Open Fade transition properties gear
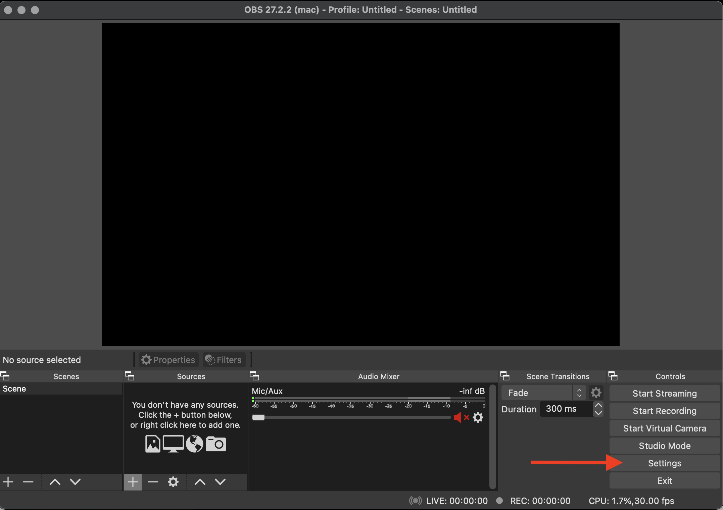 [596, 393]
